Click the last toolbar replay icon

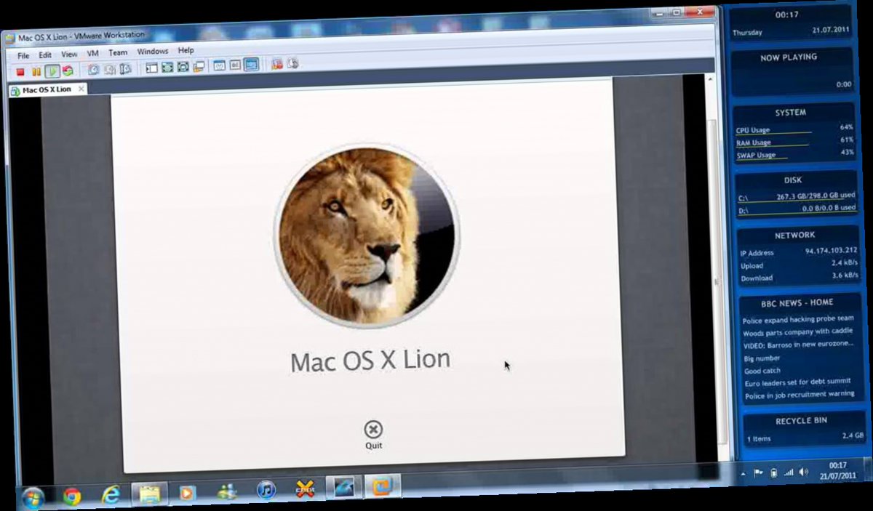tap(293, 63)
